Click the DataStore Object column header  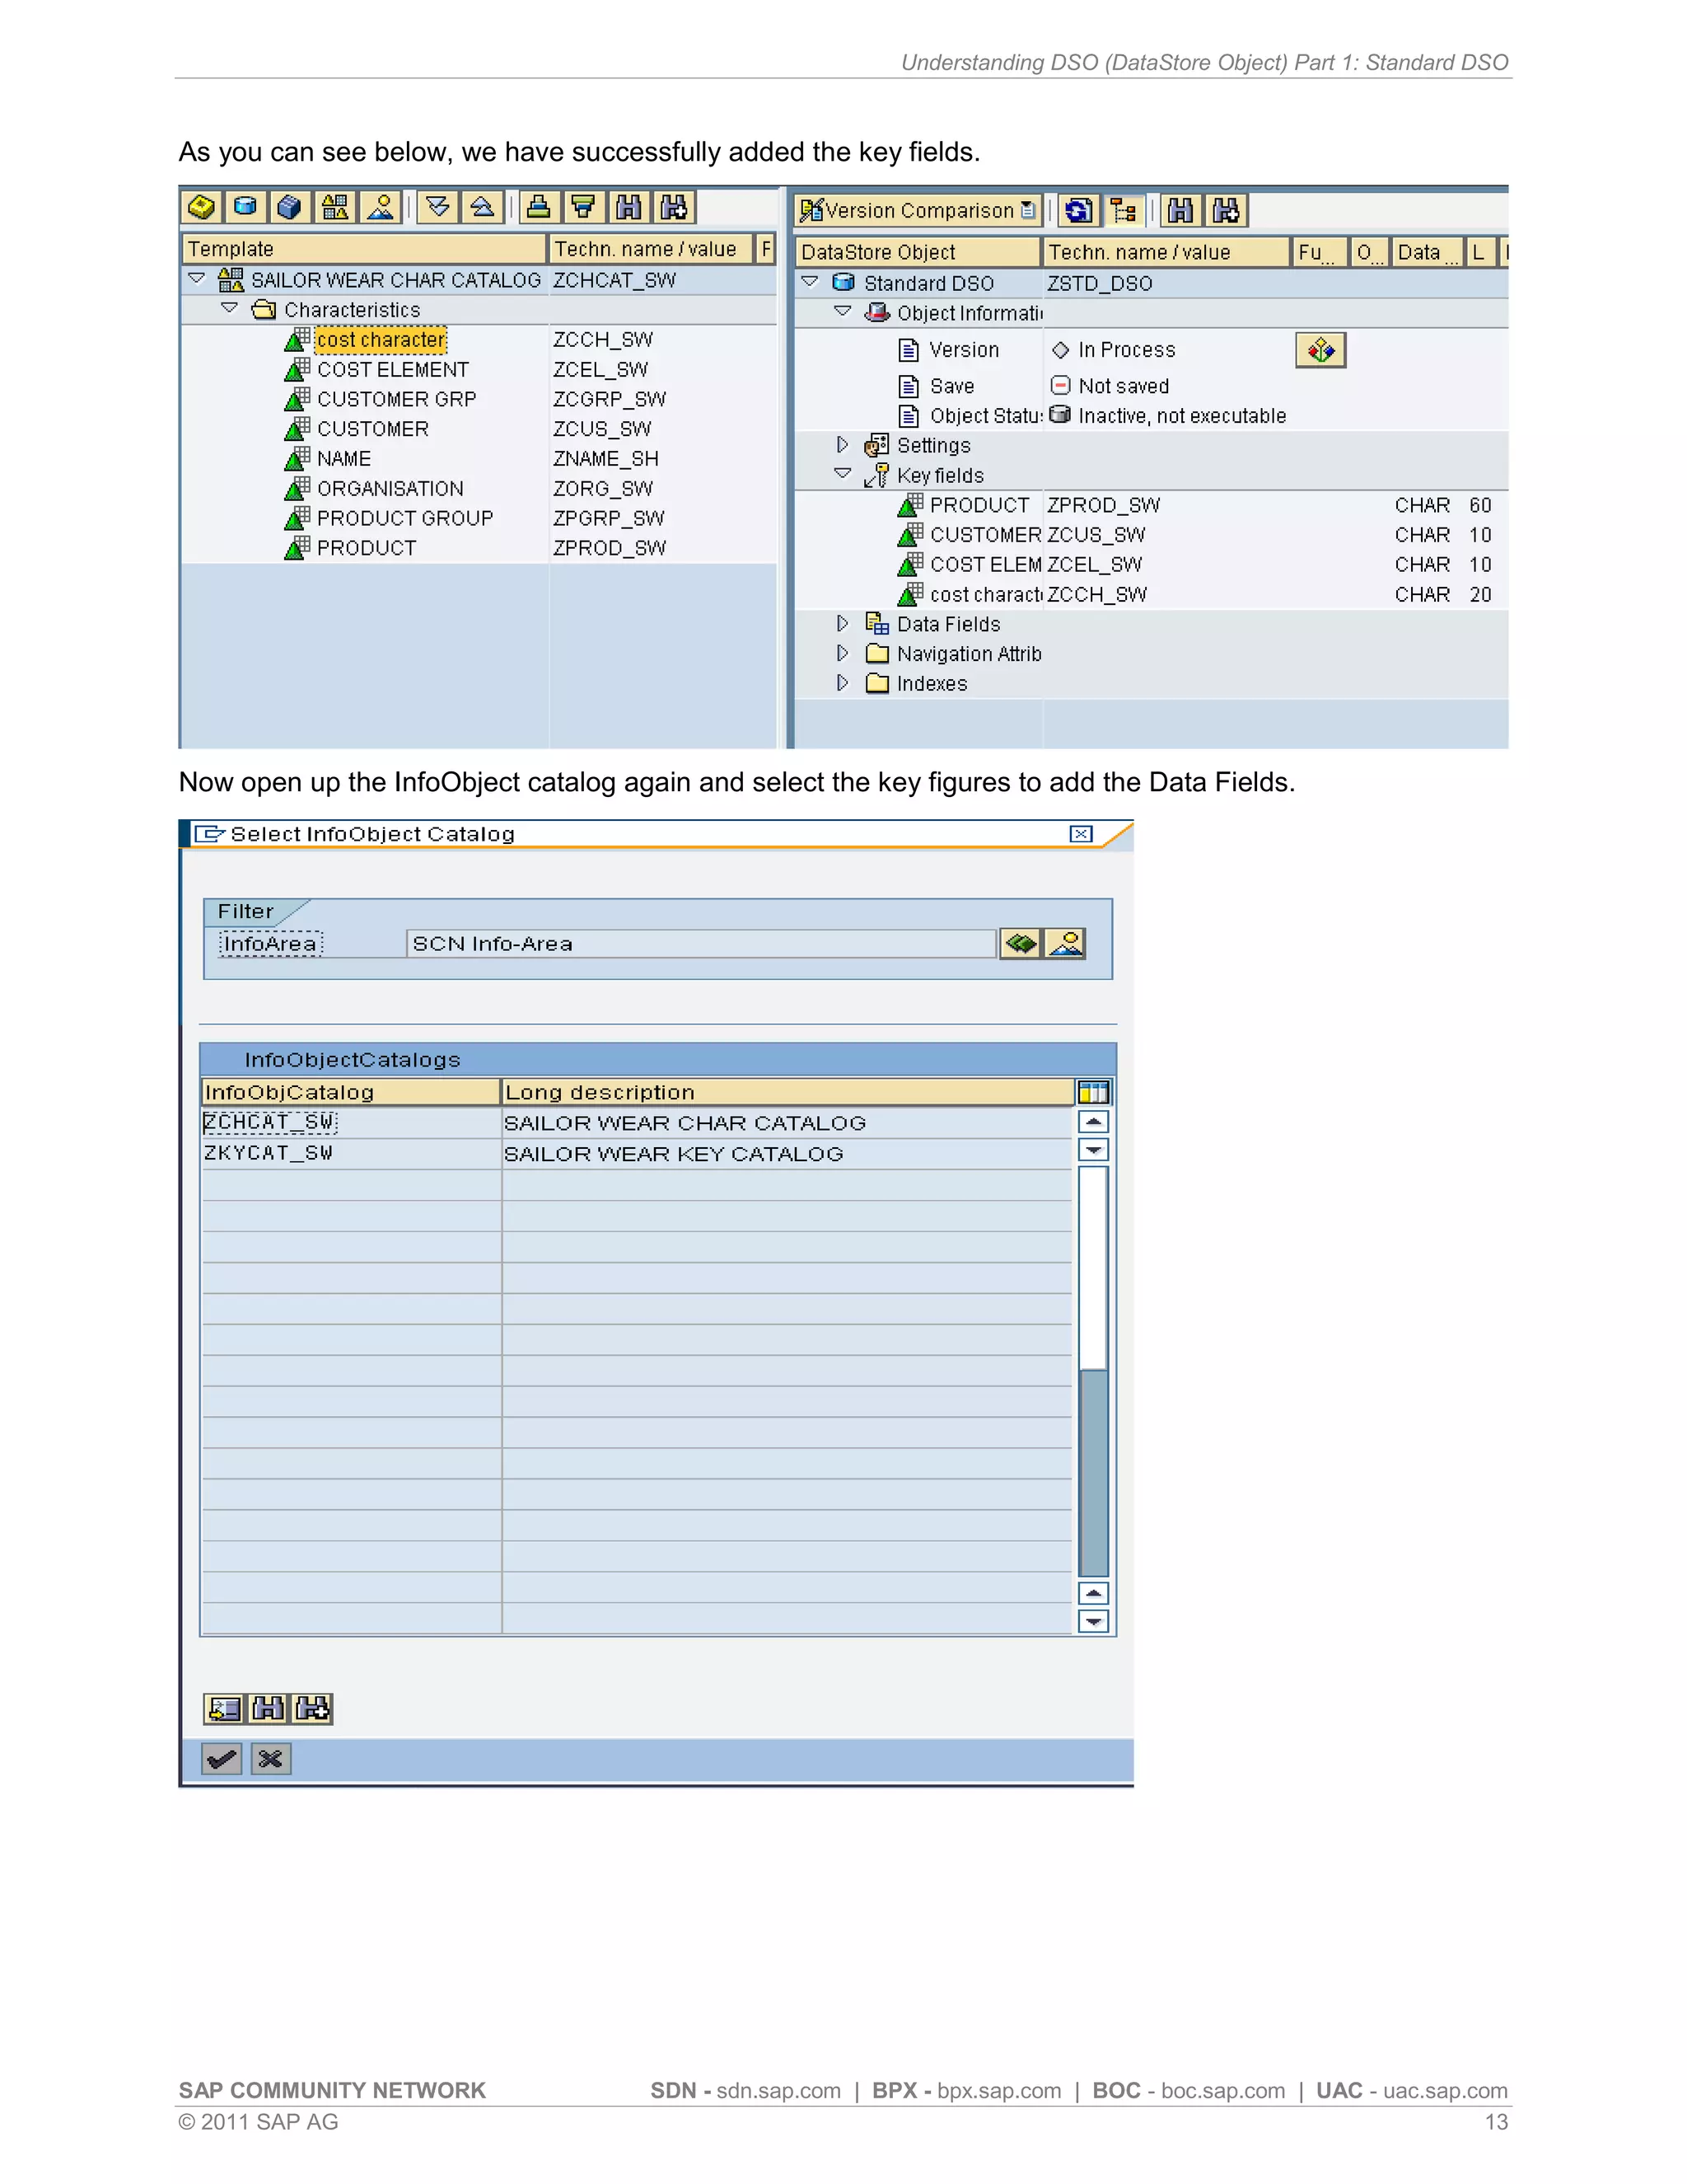coord(918,252)
